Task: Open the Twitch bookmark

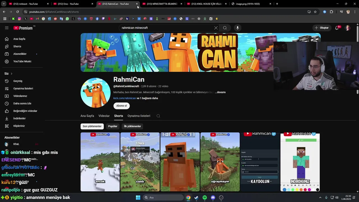Action: pos(103,19)
